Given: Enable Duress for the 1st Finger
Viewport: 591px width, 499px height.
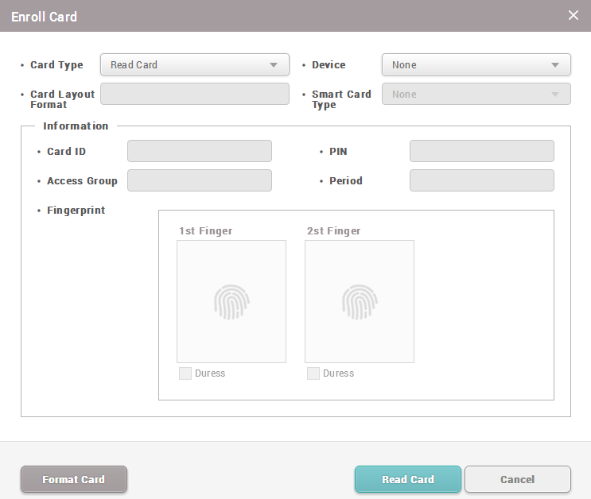Looking at the screenshot, I should click(x=185, y=373).
